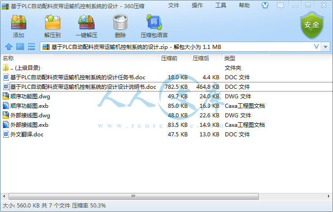The width and height of the screenshot is (333, 212).
Task: Click the icon of 外部接线图.exb
Action: click(x=6, y=125)
